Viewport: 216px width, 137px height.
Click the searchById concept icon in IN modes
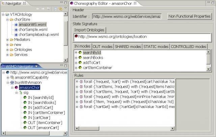pyautogui.click(x=80, y=52)
